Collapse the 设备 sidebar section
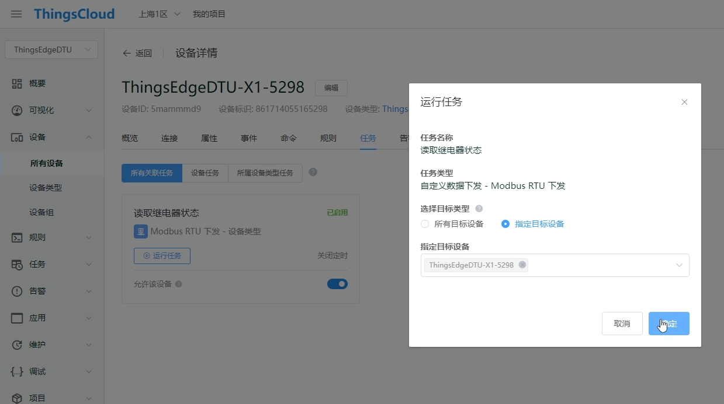Image resolution: width=724 pixels, height=404 pixels. click(x=89, y=137)
